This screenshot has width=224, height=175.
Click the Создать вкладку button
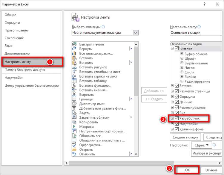coord(185,137)
